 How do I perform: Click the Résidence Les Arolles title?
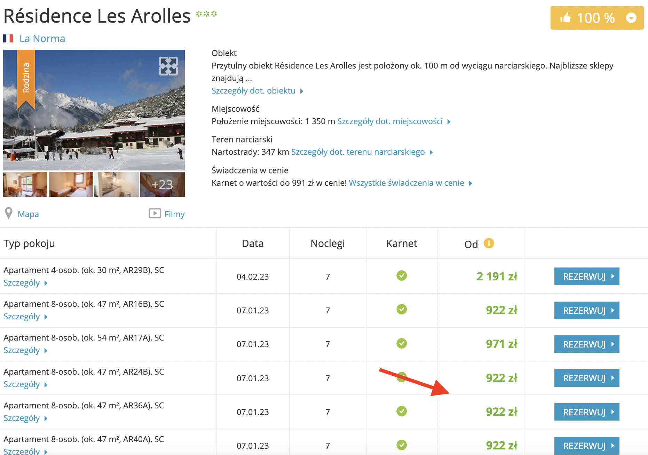pyautogui.click(x=97, y=16)
